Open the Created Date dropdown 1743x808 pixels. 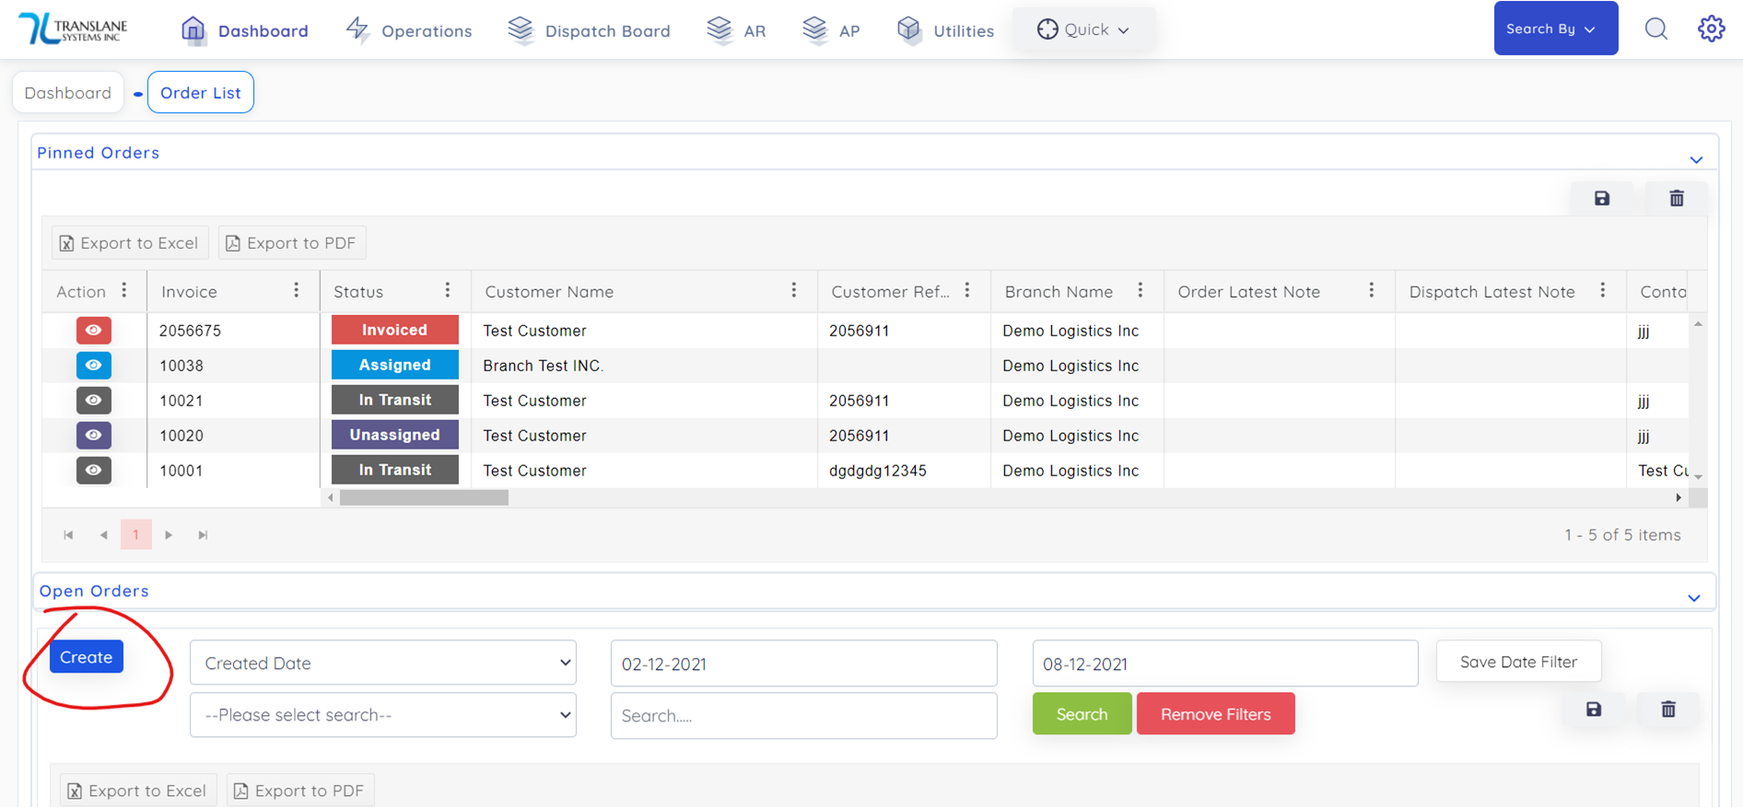(383, 663)
